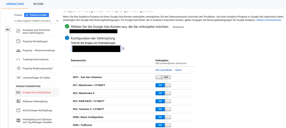Enable toggle for 0001 - fuer den Johannes
Image resolution: width=286 pixels, height=128 pixels.
(x=163, y=77)
